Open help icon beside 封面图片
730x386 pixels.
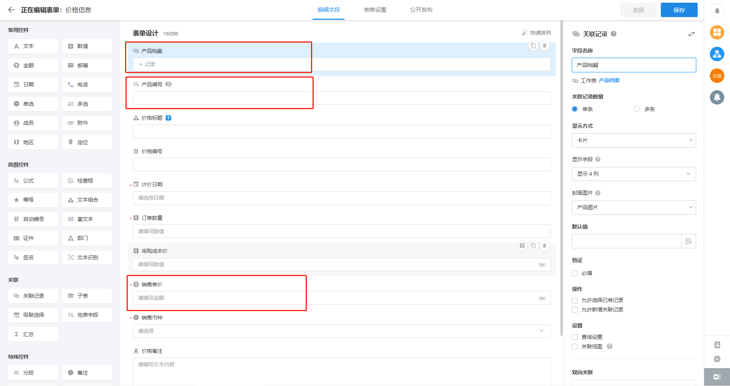click(598, 193)
